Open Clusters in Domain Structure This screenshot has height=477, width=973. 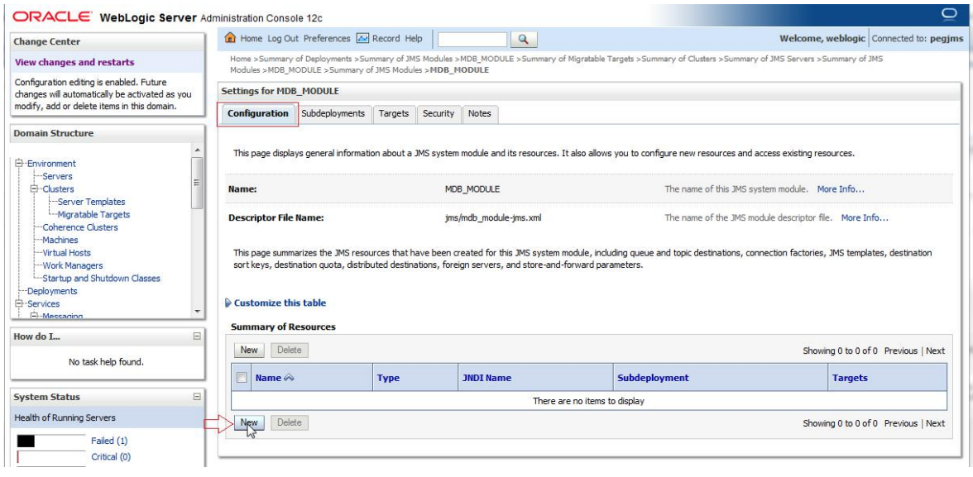[58, 189]
